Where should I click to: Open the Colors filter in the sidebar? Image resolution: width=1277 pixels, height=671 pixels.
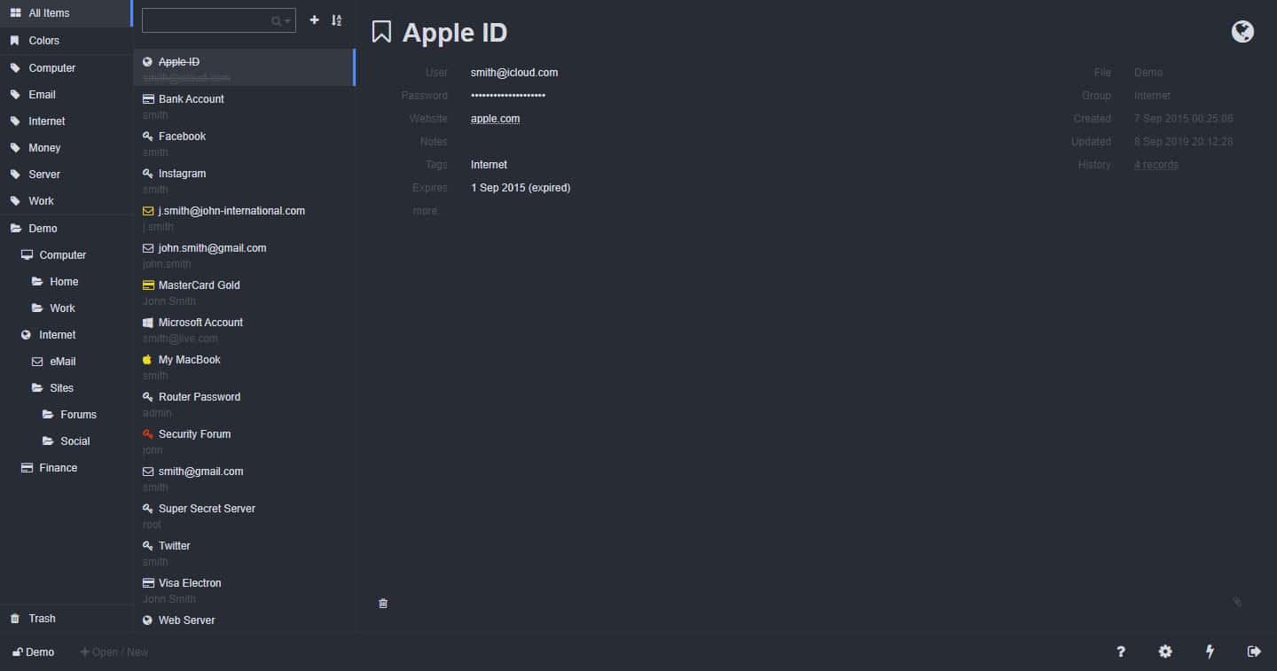click(x=67, y=41)
